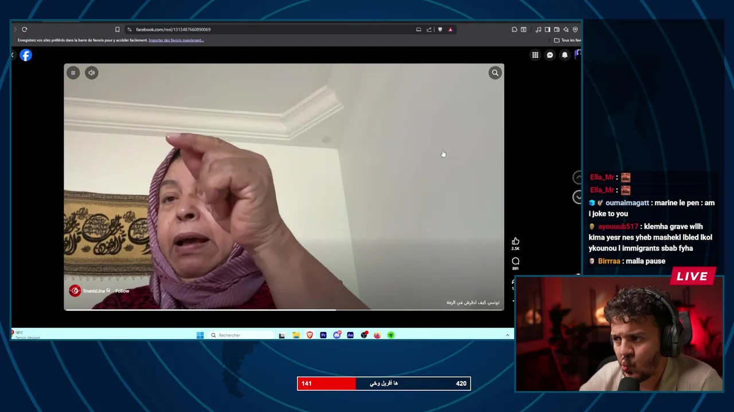Open Adobe Premiere Pro from taskbar

[x=323, y=335]
